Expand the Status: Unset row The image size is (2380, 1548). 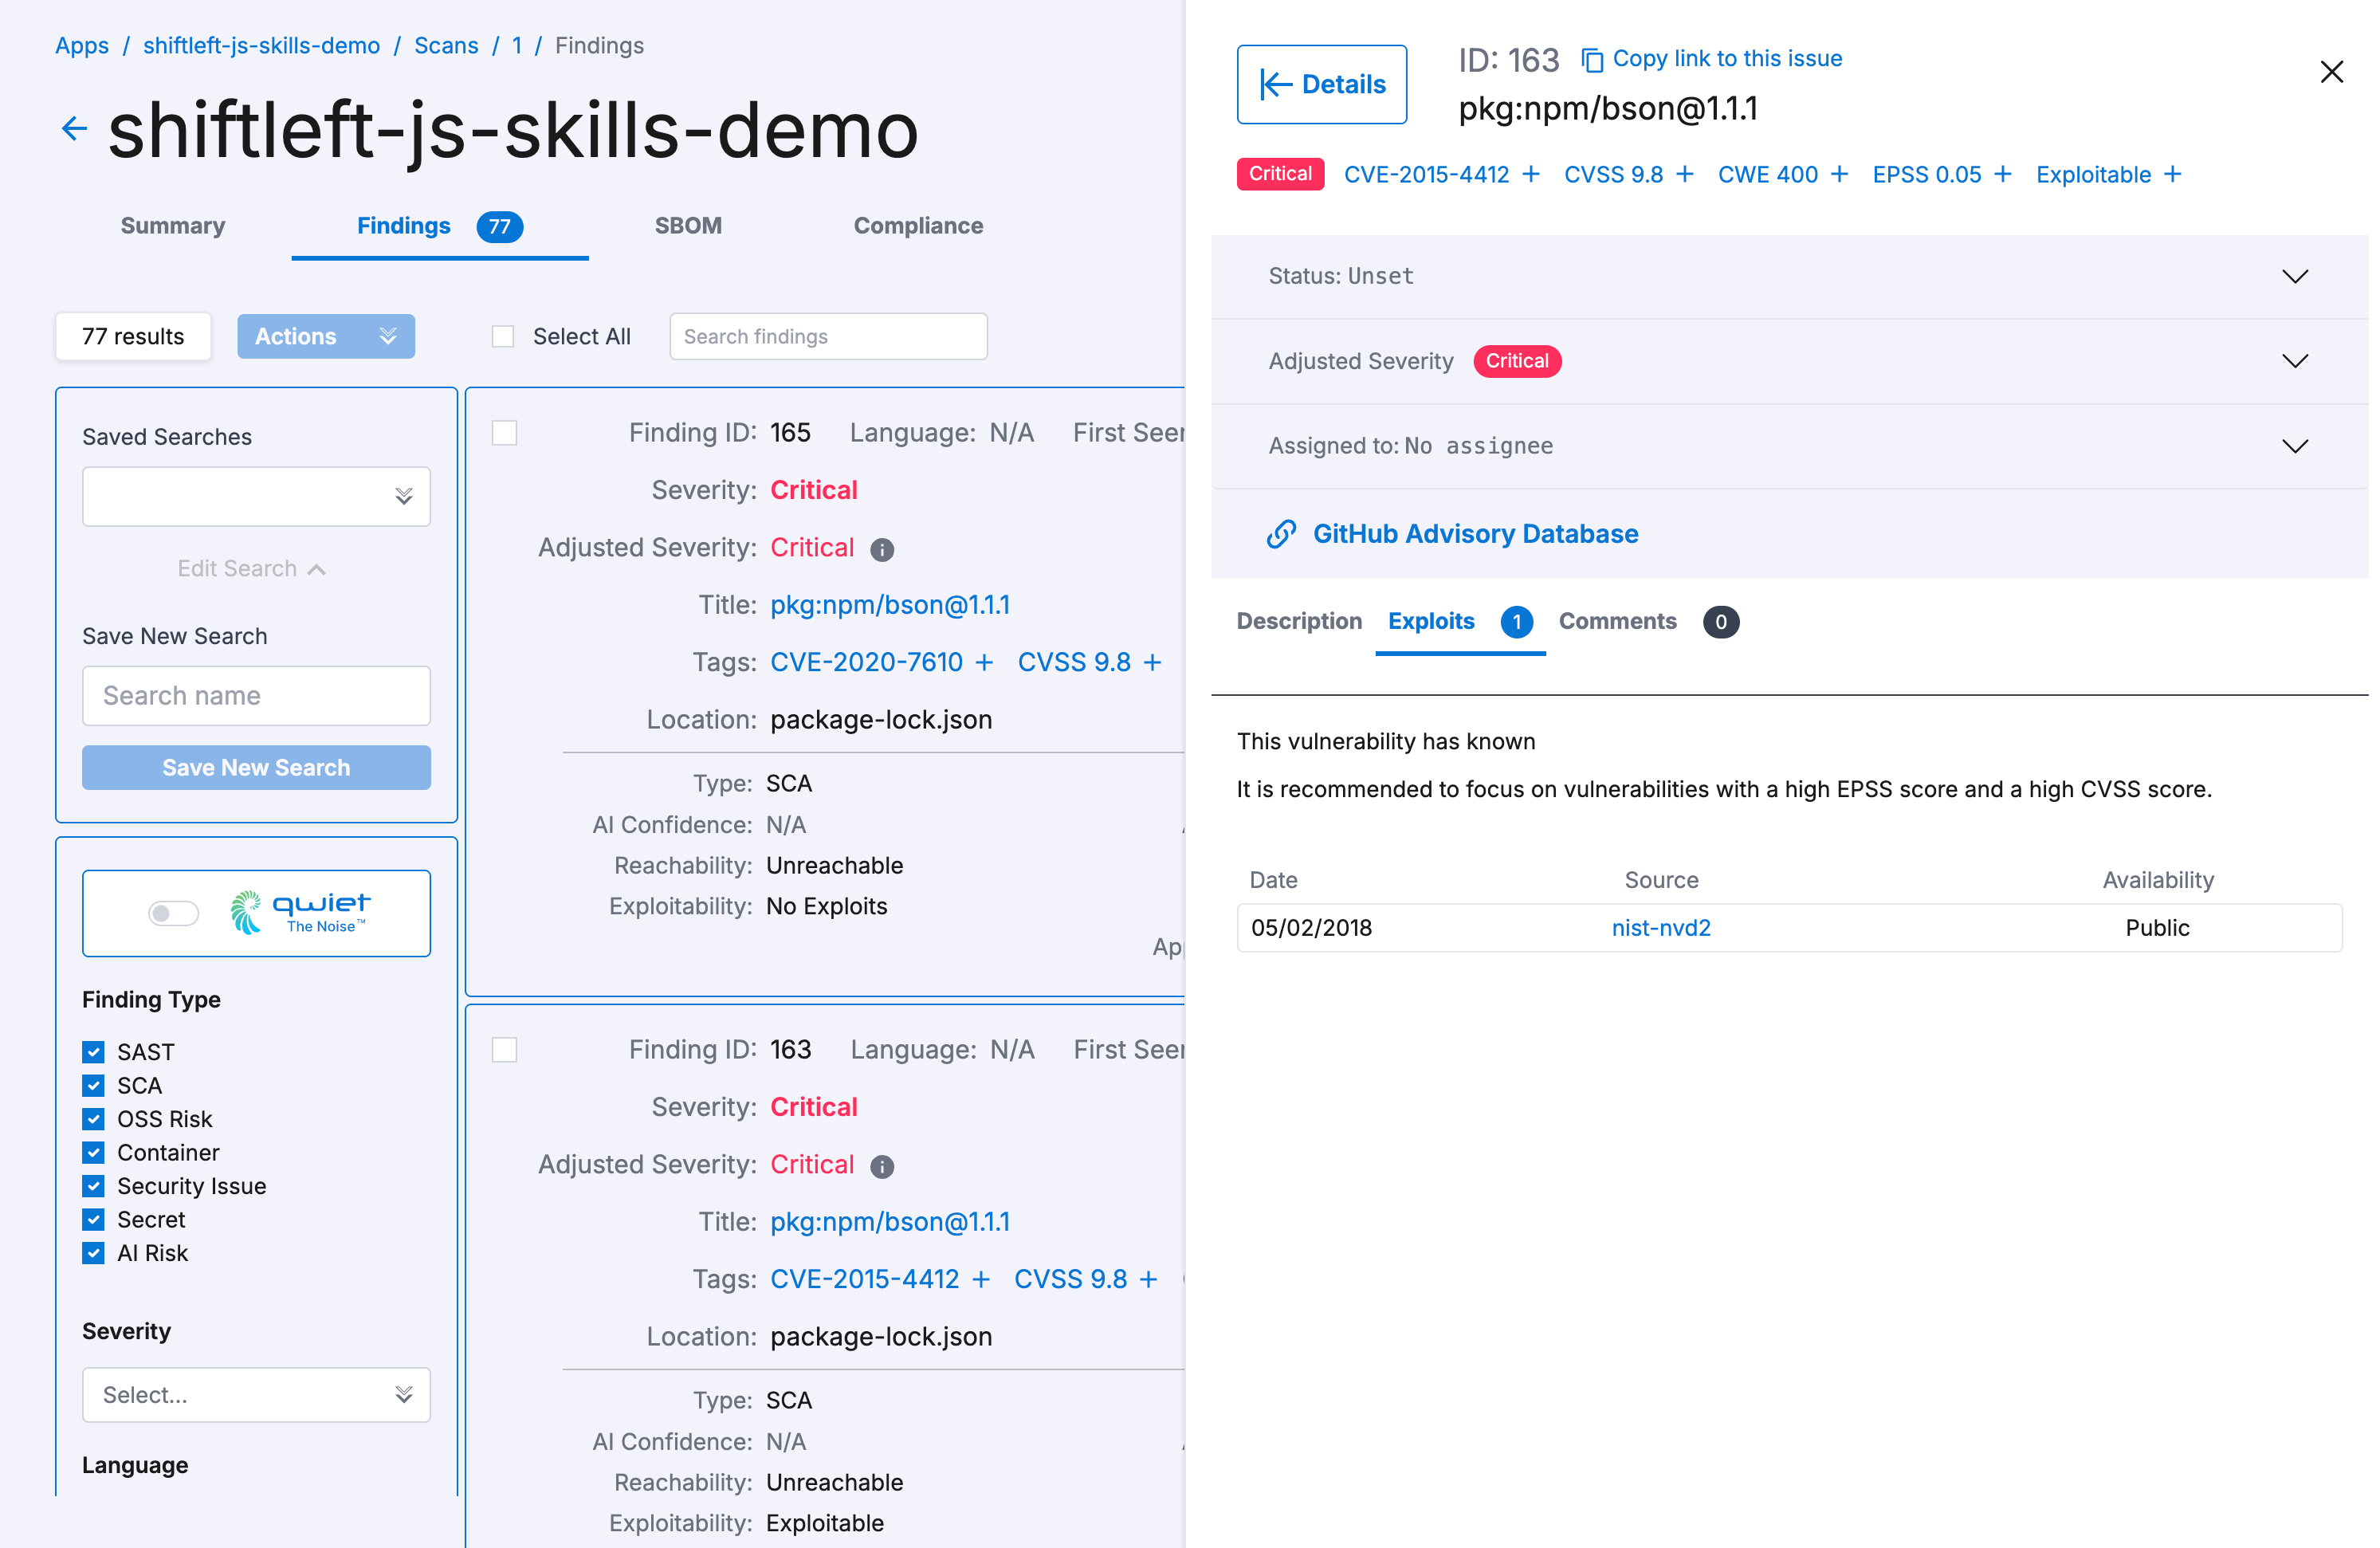point(1789,277)
